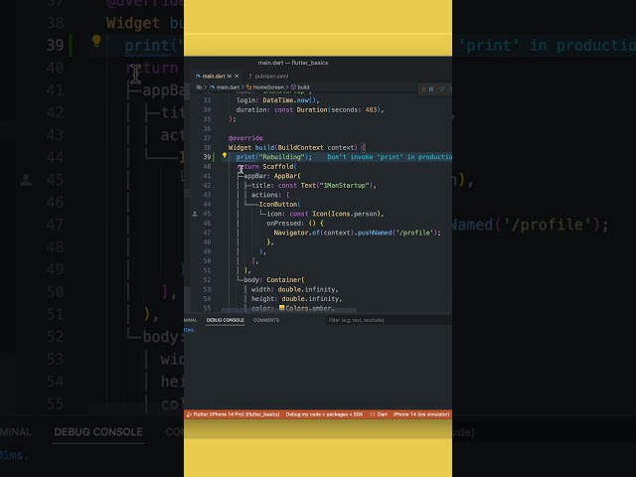This screenshot has height=477, width=636.
Task: Click the main.dart breadcrumb segment
Action: coord(226,87)
